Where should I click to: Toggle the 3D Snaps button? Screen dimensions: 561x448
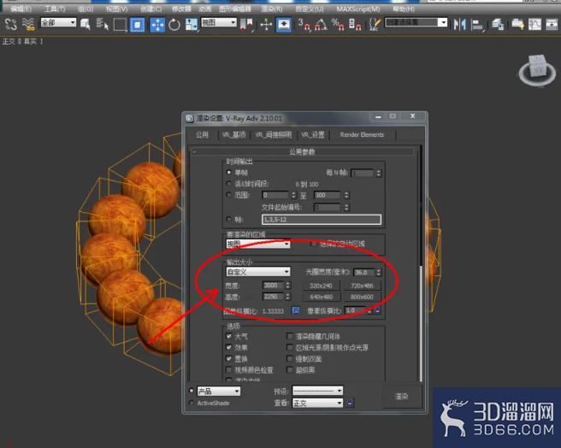pyautogui.click(x=304, y=24)
